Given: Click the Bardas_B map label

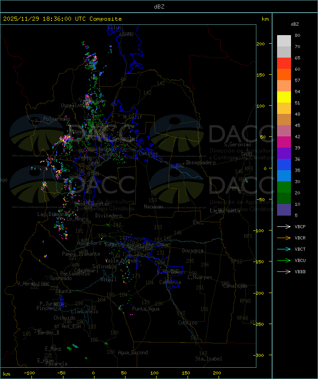Looking at the screenshot, I should click(x=48, y=333).
